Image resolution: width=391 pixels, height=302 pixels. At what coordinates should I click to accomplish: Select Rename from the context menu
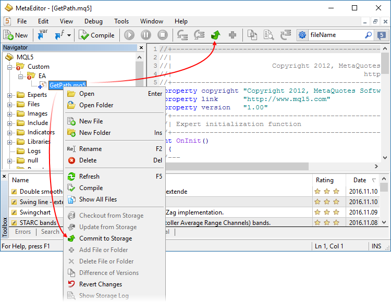point(90,149)
